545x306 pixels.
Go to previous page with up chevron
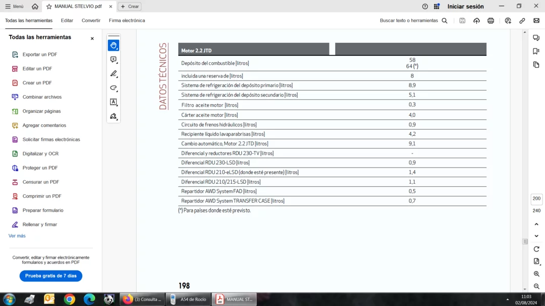(536, 224)
